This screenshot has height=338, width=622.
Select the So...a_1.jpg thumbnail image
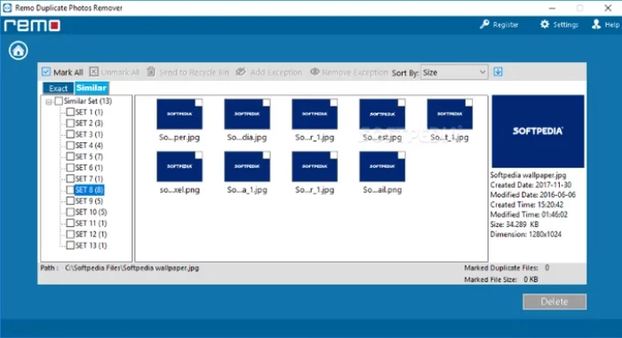pos(247,166)
